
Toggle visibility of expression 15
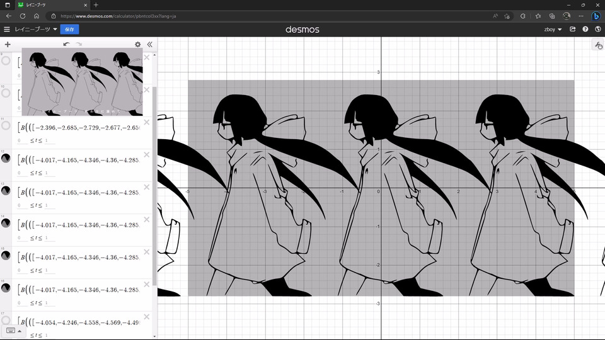point(6,255)
